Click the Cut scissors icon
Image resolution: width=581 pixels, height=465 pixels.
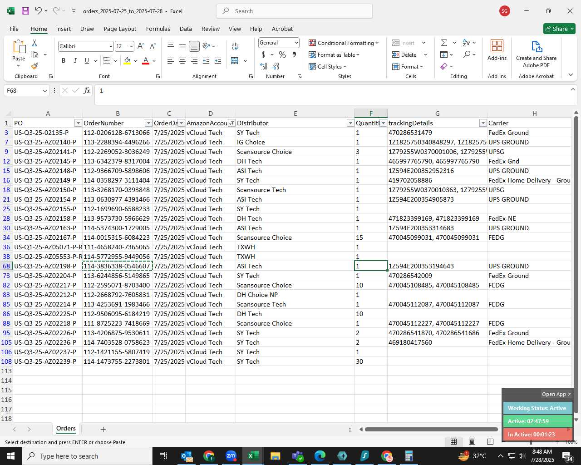34,43
